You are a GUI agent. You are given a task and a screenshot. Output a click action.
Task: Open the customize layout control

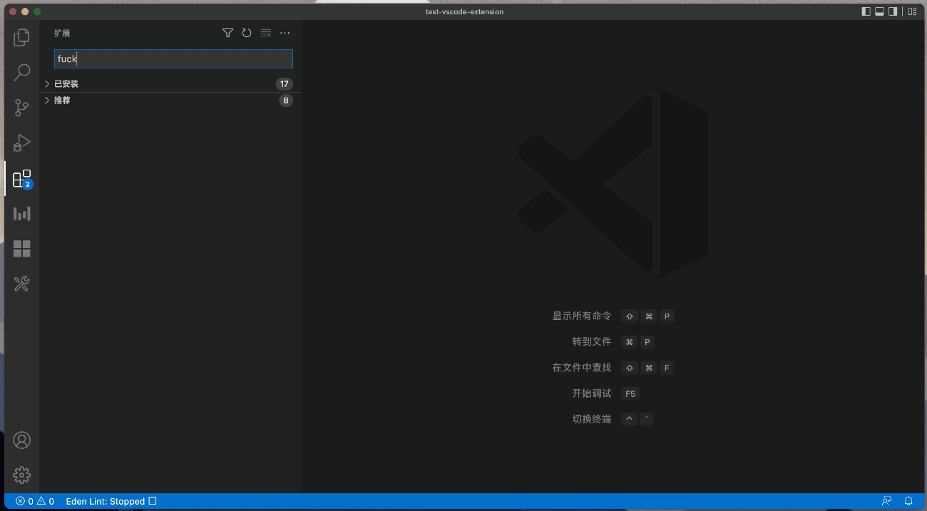point(912,11)
